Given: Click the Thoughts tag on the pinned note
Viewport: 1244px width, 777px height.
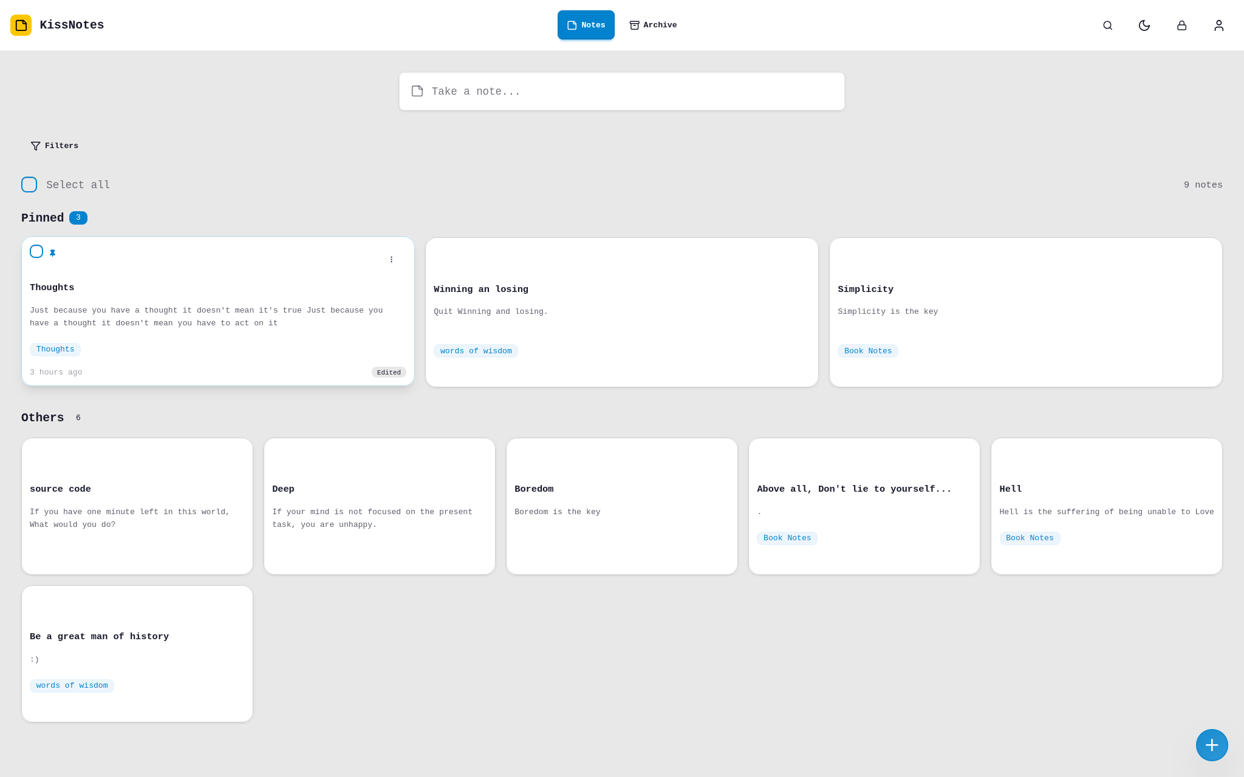Looking at the screenshot, I should [55, 349].
